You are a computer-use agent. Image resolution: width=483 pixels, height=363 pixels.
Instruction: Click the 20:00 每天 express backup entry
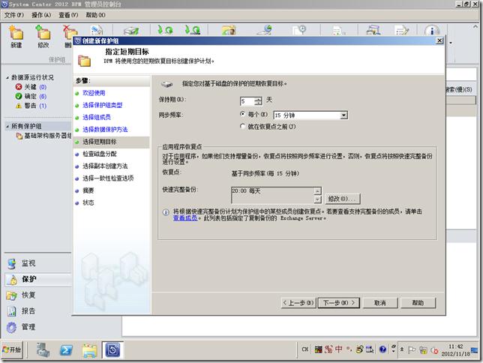pyautogui.click(x=246, y=191)
